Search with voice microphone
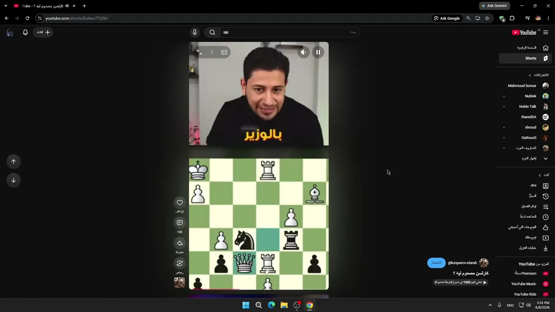555x312 pixels. click(195, 32)
